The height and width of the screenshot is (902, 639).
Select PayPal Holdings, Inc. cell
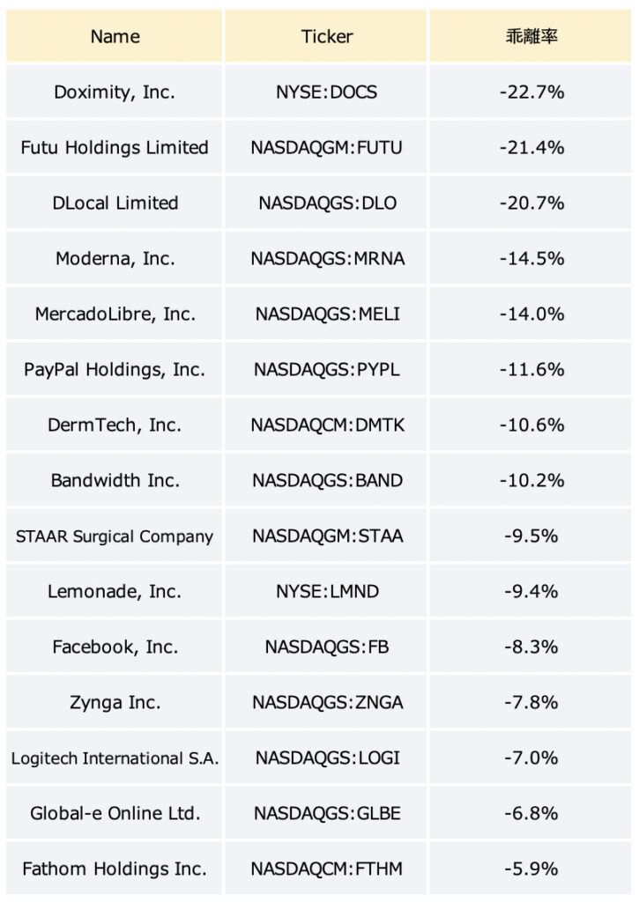(x=114, y=369)
